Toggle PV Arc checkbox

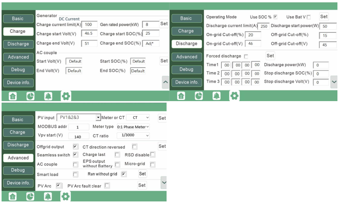click(x=59, y=185)
